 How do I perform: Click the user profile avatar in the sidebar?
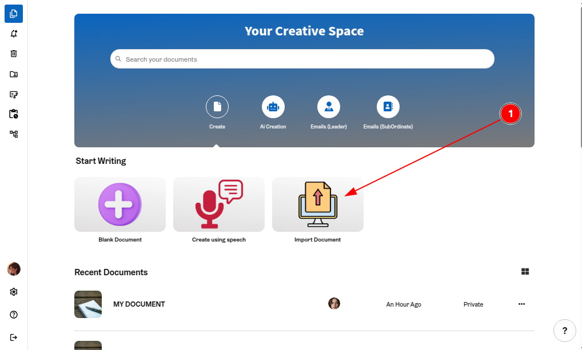[14, 269]
